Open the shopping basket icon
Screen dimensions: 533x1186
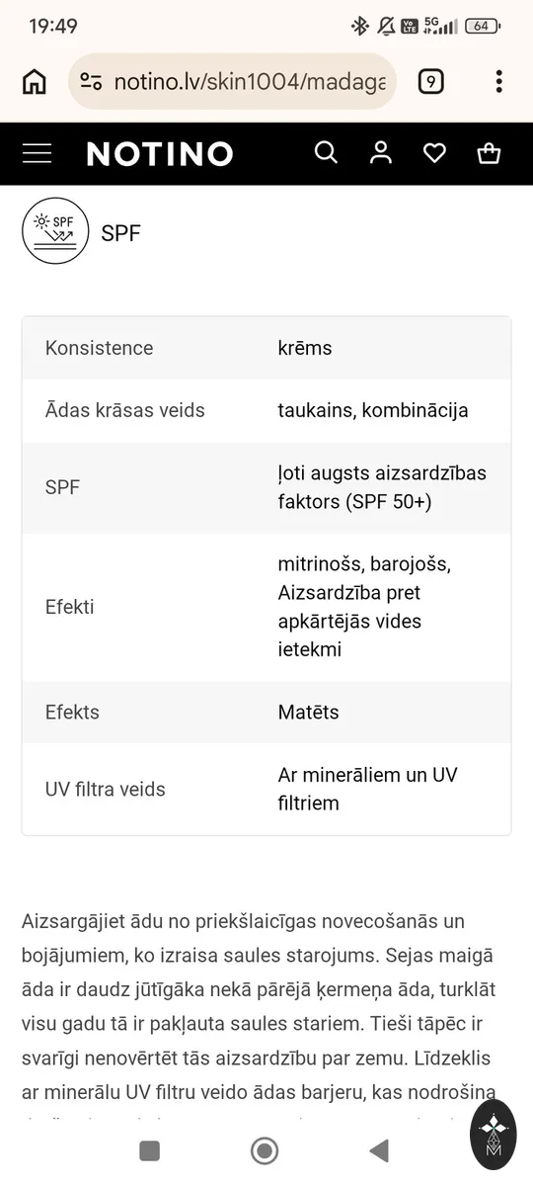coord(489,153)
